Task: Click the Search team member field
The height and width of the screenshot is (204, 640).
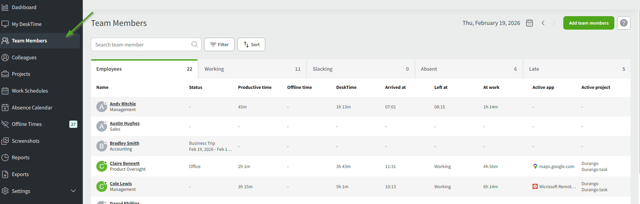Action: pos(141,44)
